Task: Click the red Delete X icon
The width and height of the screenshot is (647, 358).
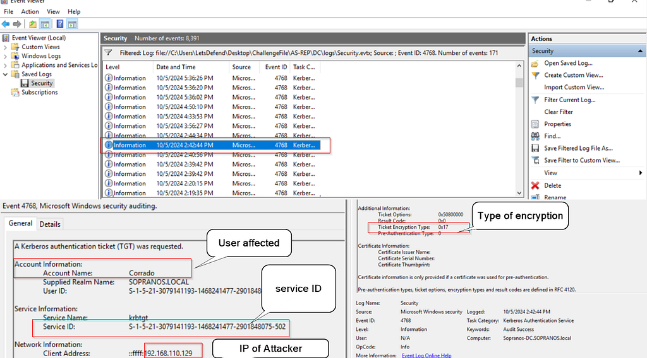Action: 535,185
